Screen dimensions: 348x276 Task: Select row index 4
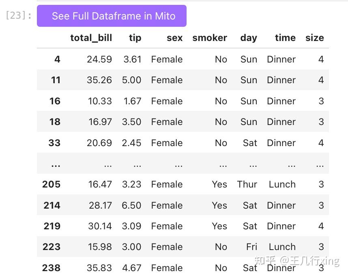(57, 59)
